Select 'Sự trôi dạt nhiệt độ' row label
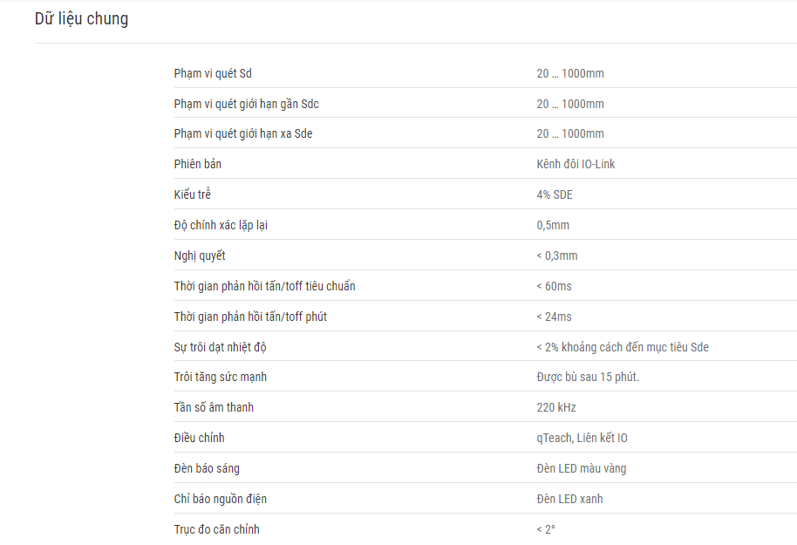The image size is (797, 545). coord(220,347)
